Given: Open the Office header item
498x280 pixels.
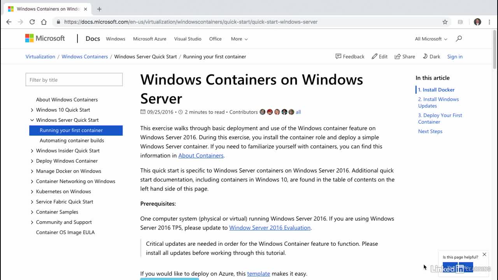Looking at the screenshot, I should tap(215, 39).
